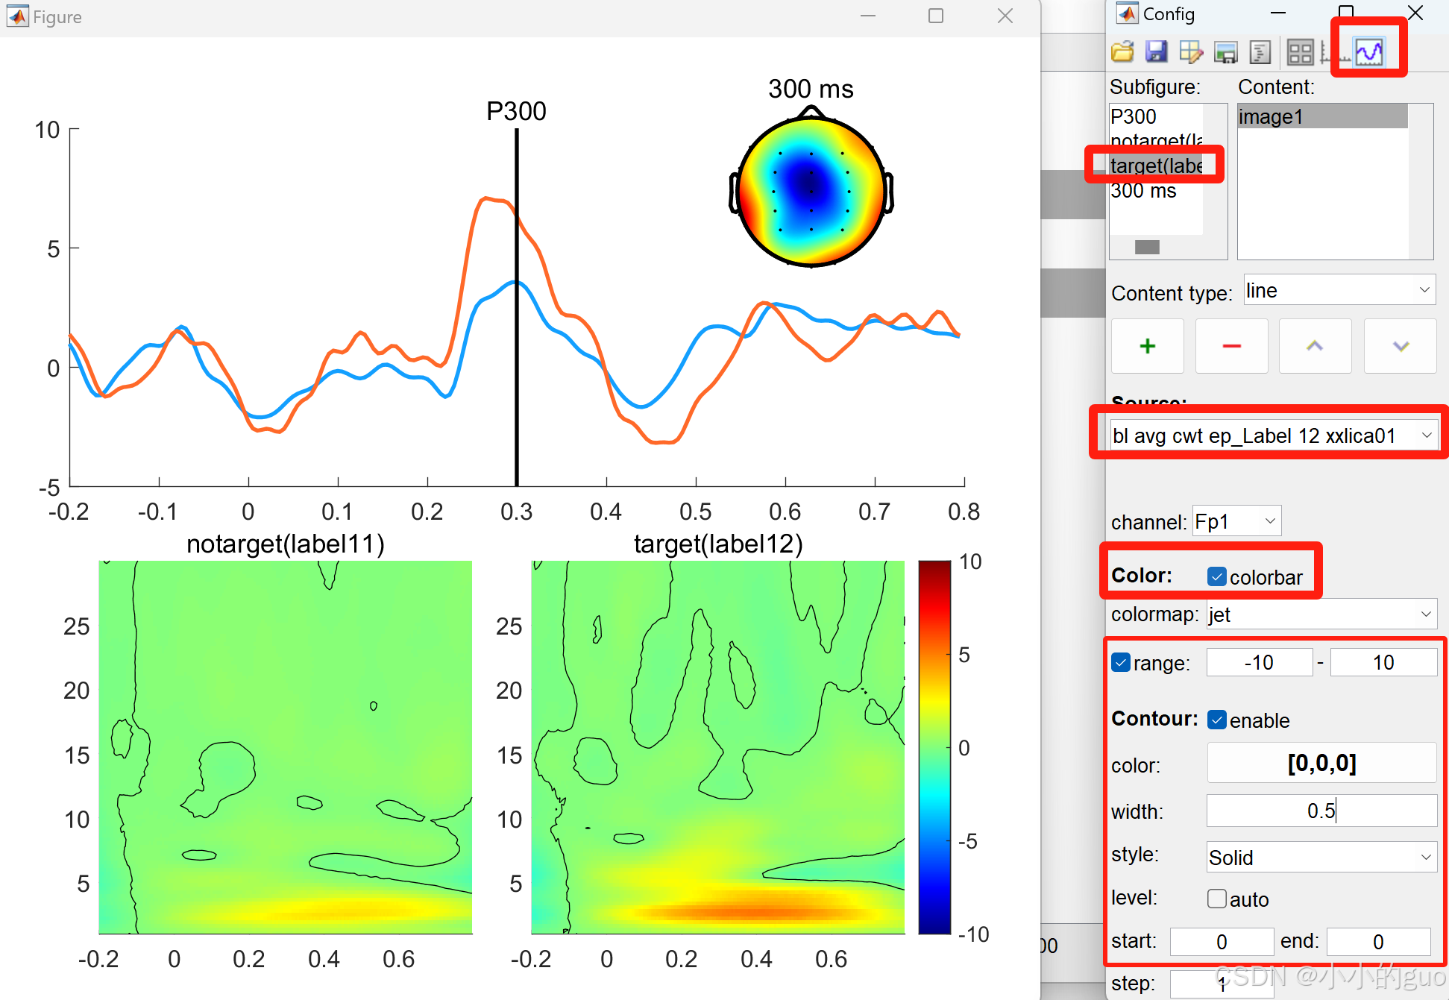Open the script document icon in Config toolbar
The width and height of the screenshot is (1449, 1000).
point(1260,51)
